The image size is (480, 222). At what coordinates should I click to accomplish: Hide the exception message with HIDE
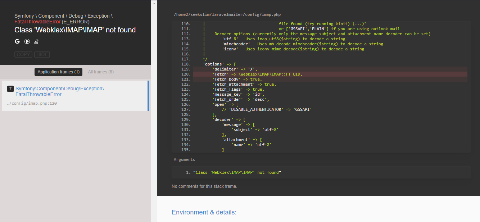tap(42, 54)
